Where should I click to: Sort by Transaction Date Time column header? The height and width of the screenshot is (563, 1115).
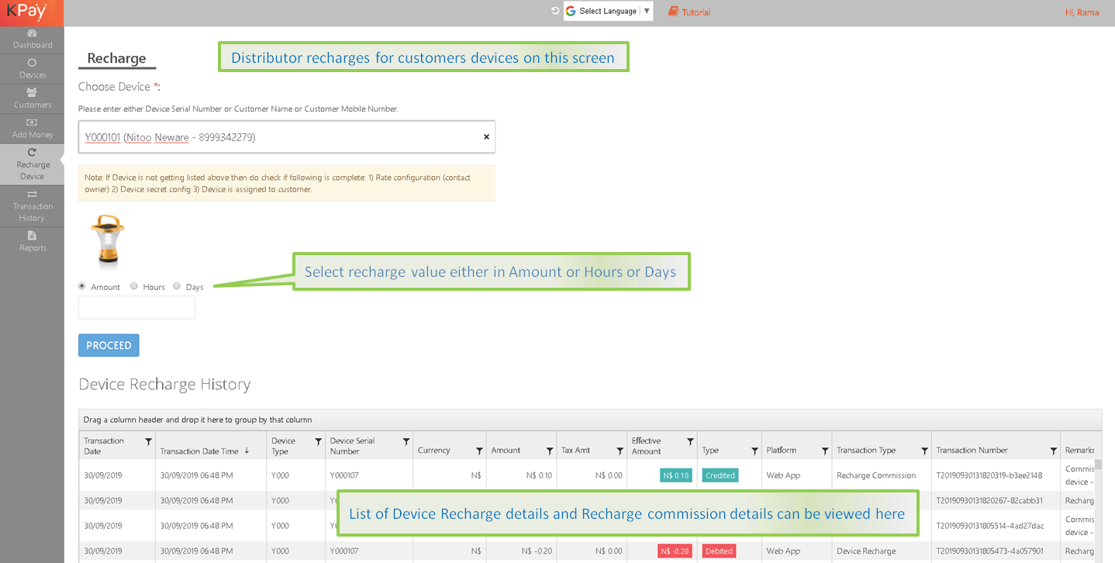[198, 451]
